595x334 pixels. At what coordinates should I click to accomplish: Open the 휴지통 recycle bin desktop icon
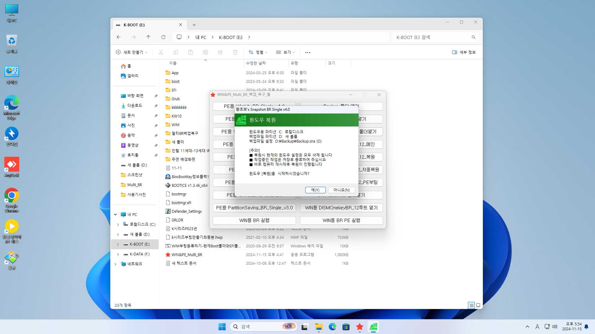pyautogui.click(x=12, y=44)
